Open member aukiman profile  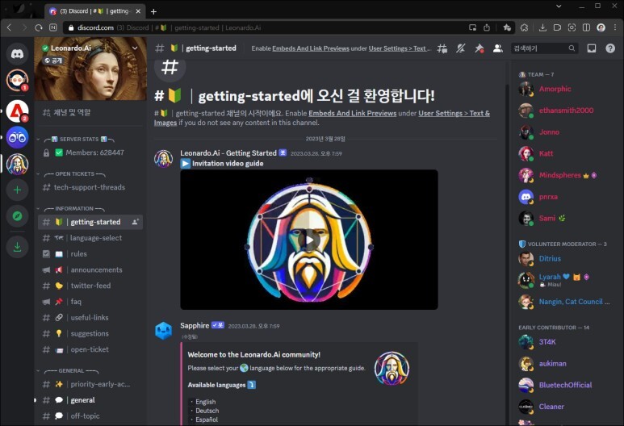point(563,364)
